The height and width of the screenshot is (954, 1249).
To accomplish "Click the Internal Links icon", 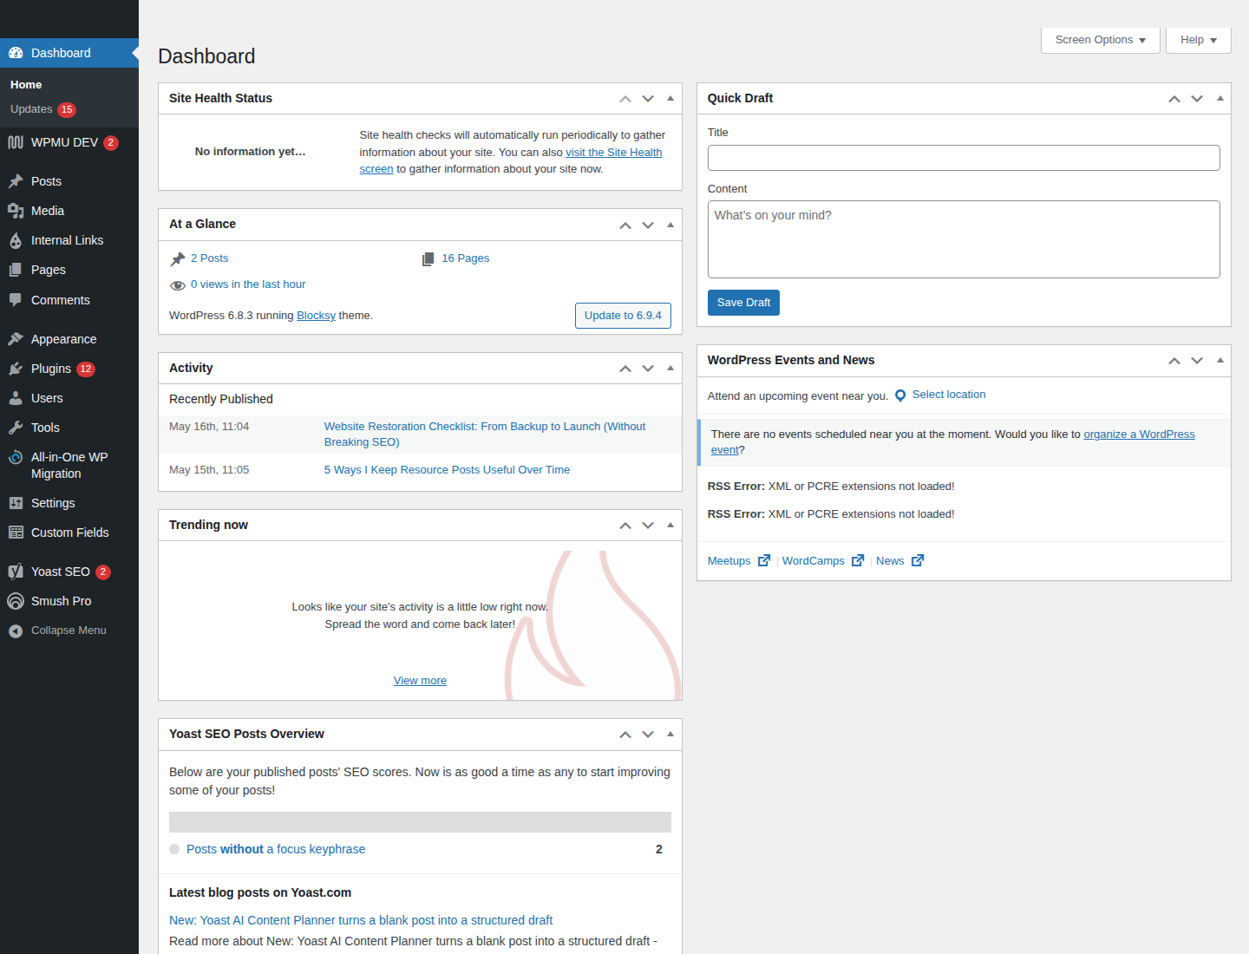I will [x=16, y=240].
